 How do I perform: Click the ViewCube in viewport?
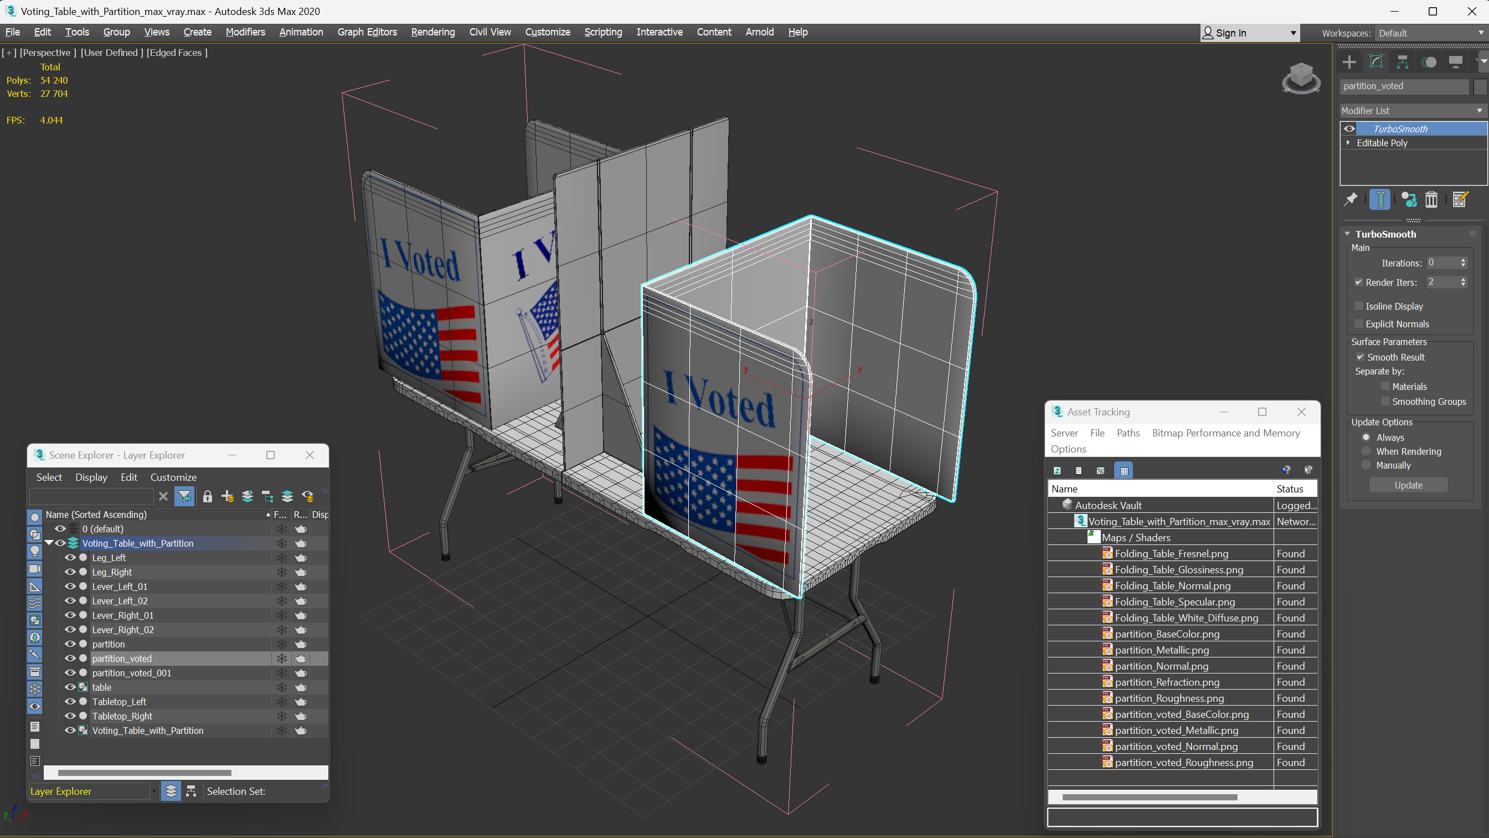(x=1301, y=78)
